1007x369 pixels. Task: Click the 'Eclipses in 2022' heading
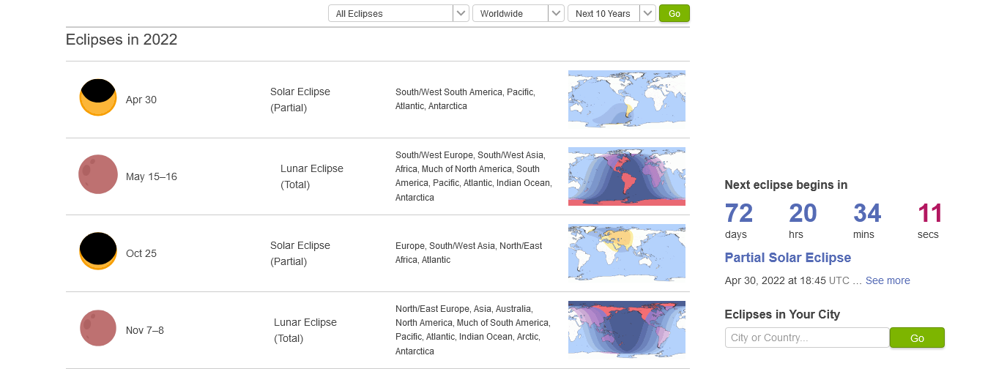tap(122, 40)
